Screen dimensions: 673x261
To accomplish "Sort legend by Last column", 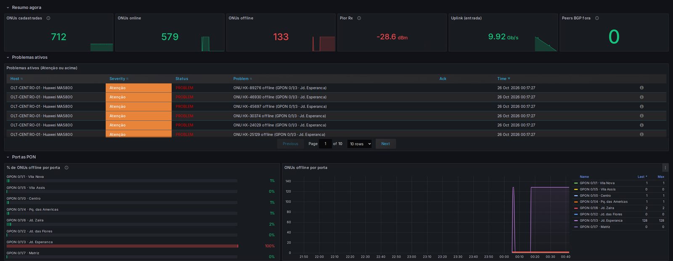I will click(642, 177).
